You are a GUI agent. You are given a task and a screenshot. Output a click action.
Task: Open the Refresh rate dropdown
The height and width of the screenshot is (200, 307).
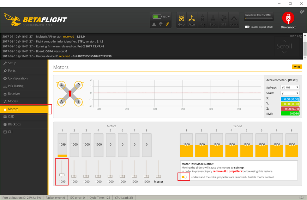coord(290,87)
